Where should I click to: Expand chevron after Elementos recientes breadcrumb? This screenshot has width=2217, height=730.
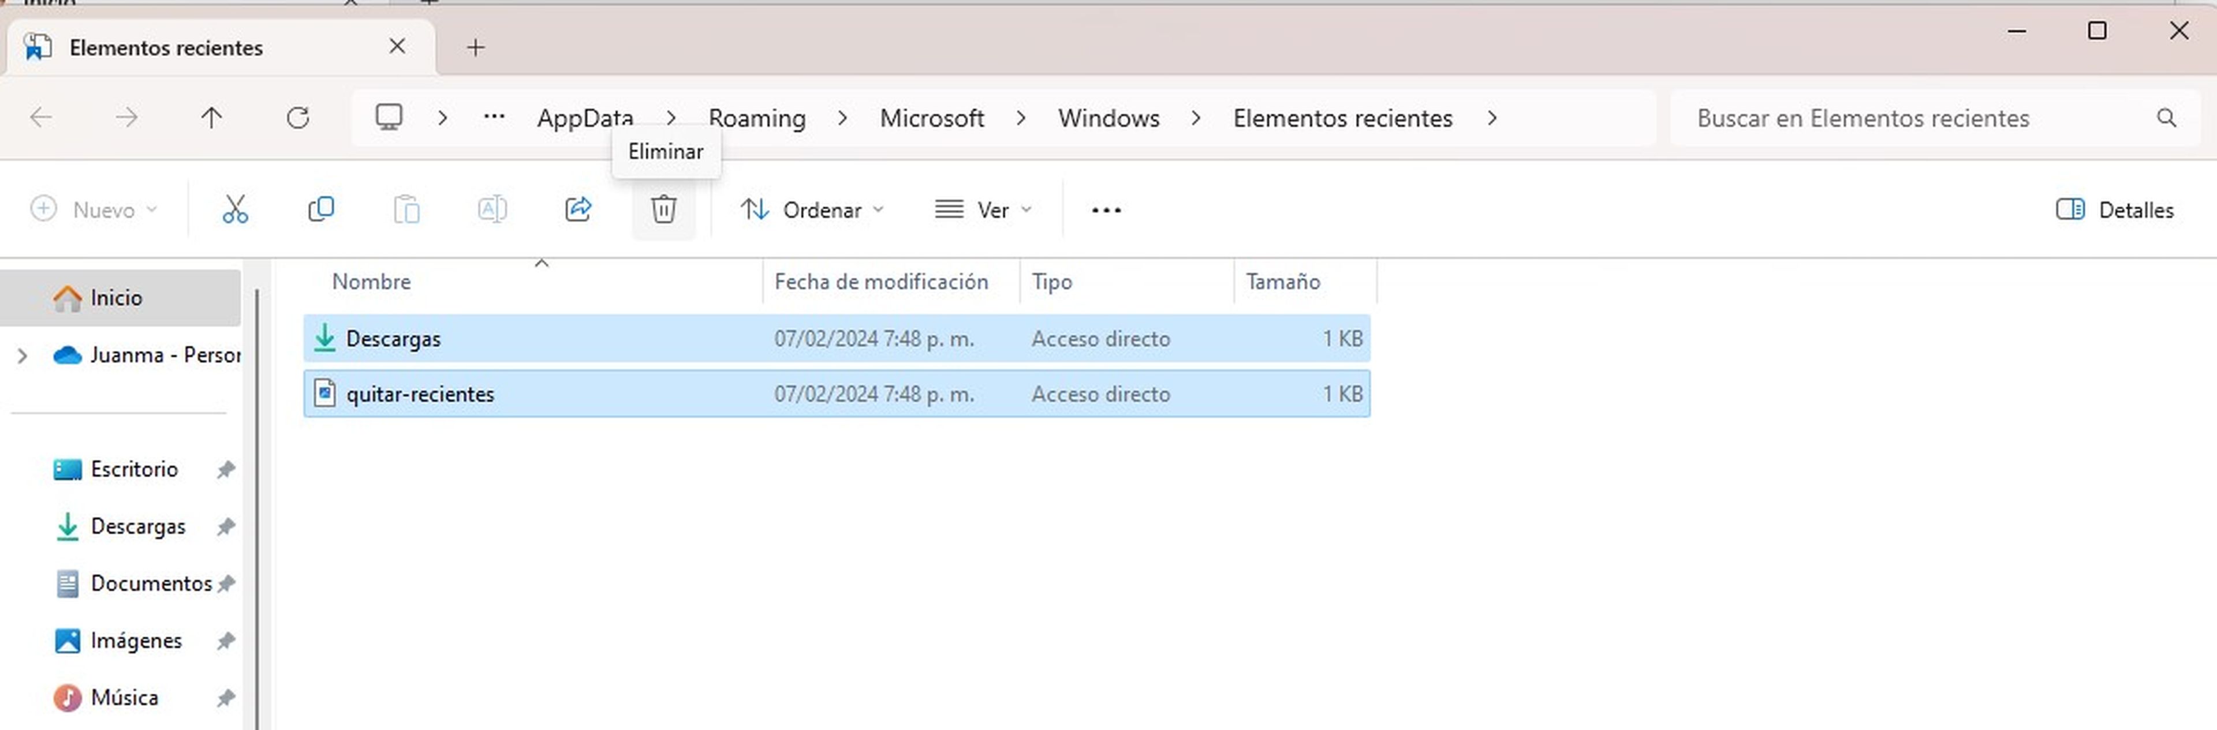[x=1492, y=118]
